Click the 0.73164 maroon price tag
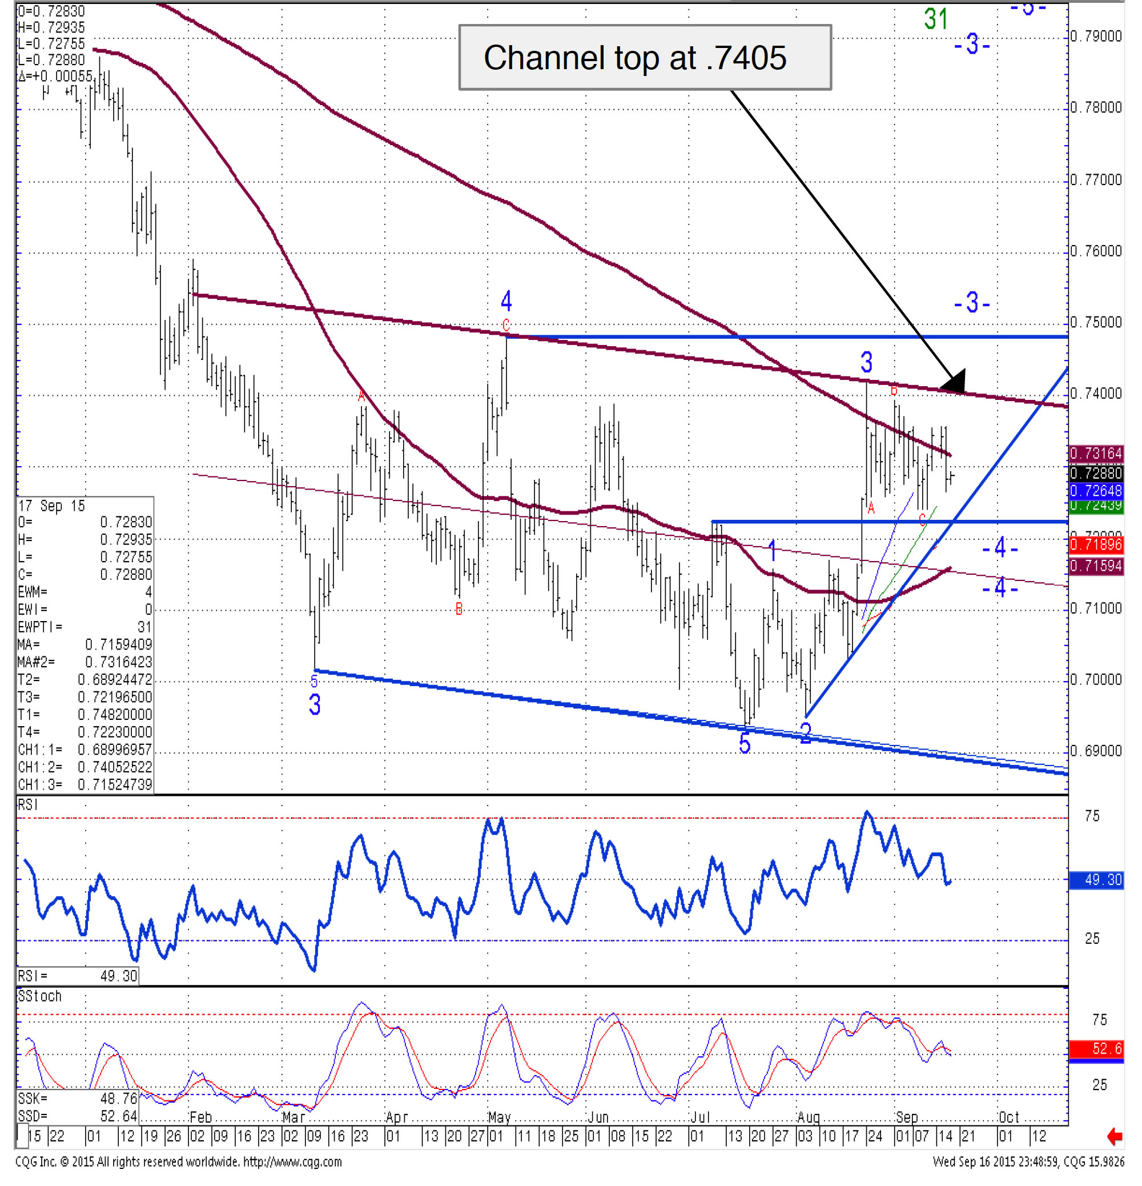This screenshot has width=1142, height=1186. (1096, 453)
